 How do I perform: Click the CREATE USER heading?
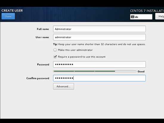pos(12,10)
